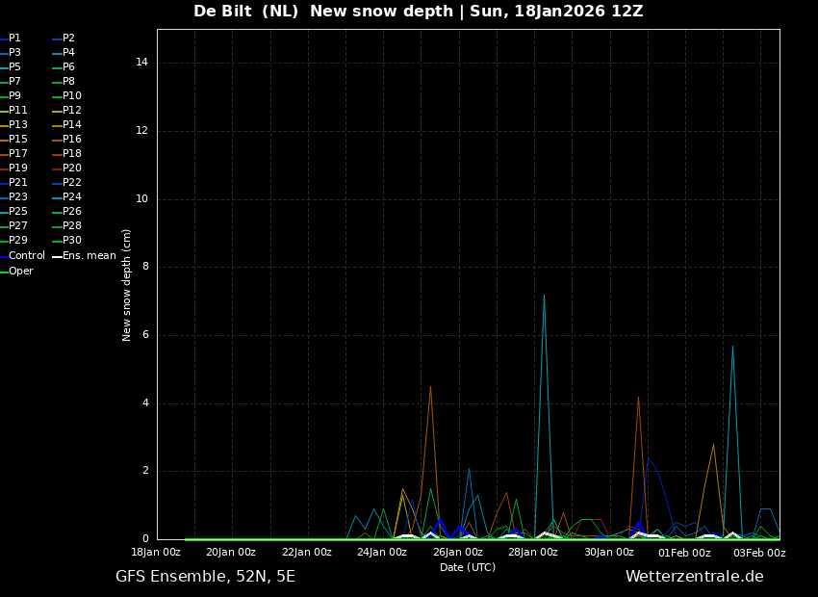Select the Oper legend entry

[x=16, y=272]
